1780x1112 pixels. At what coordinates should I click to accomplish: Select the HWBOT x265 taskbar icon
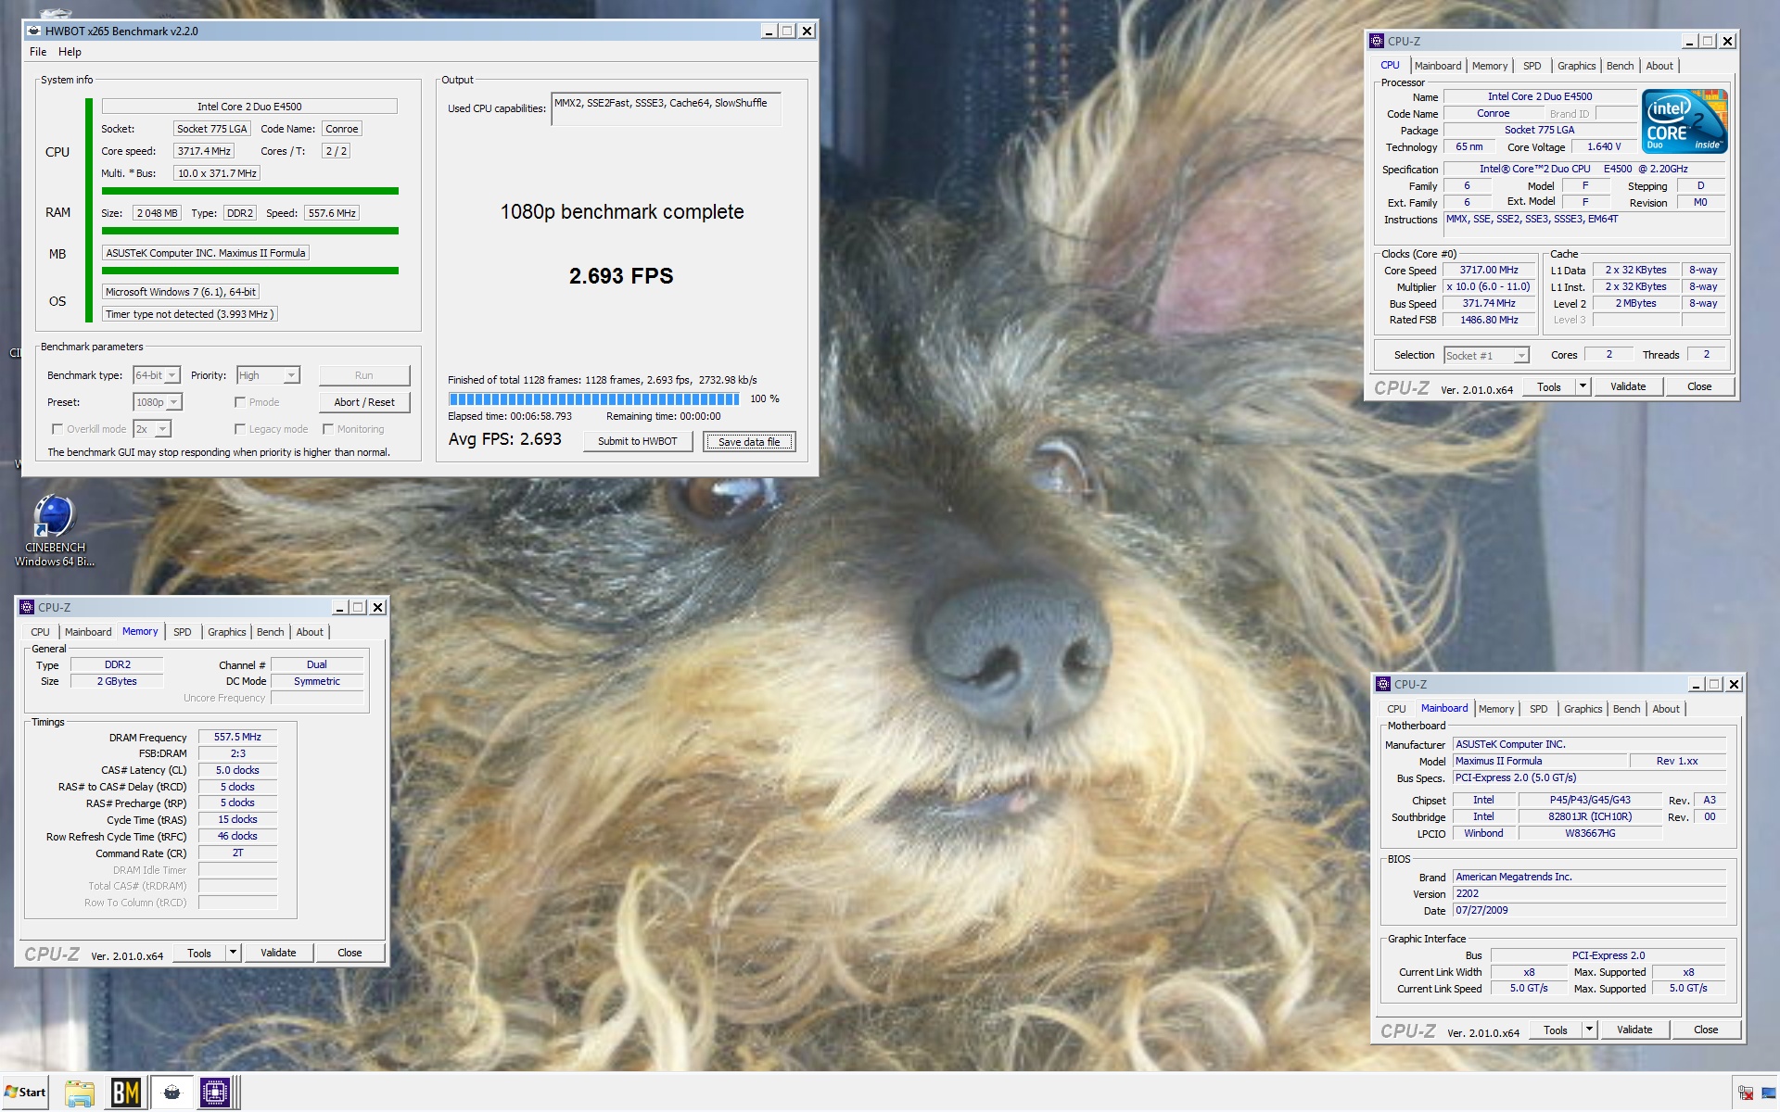click(172, 1093)
